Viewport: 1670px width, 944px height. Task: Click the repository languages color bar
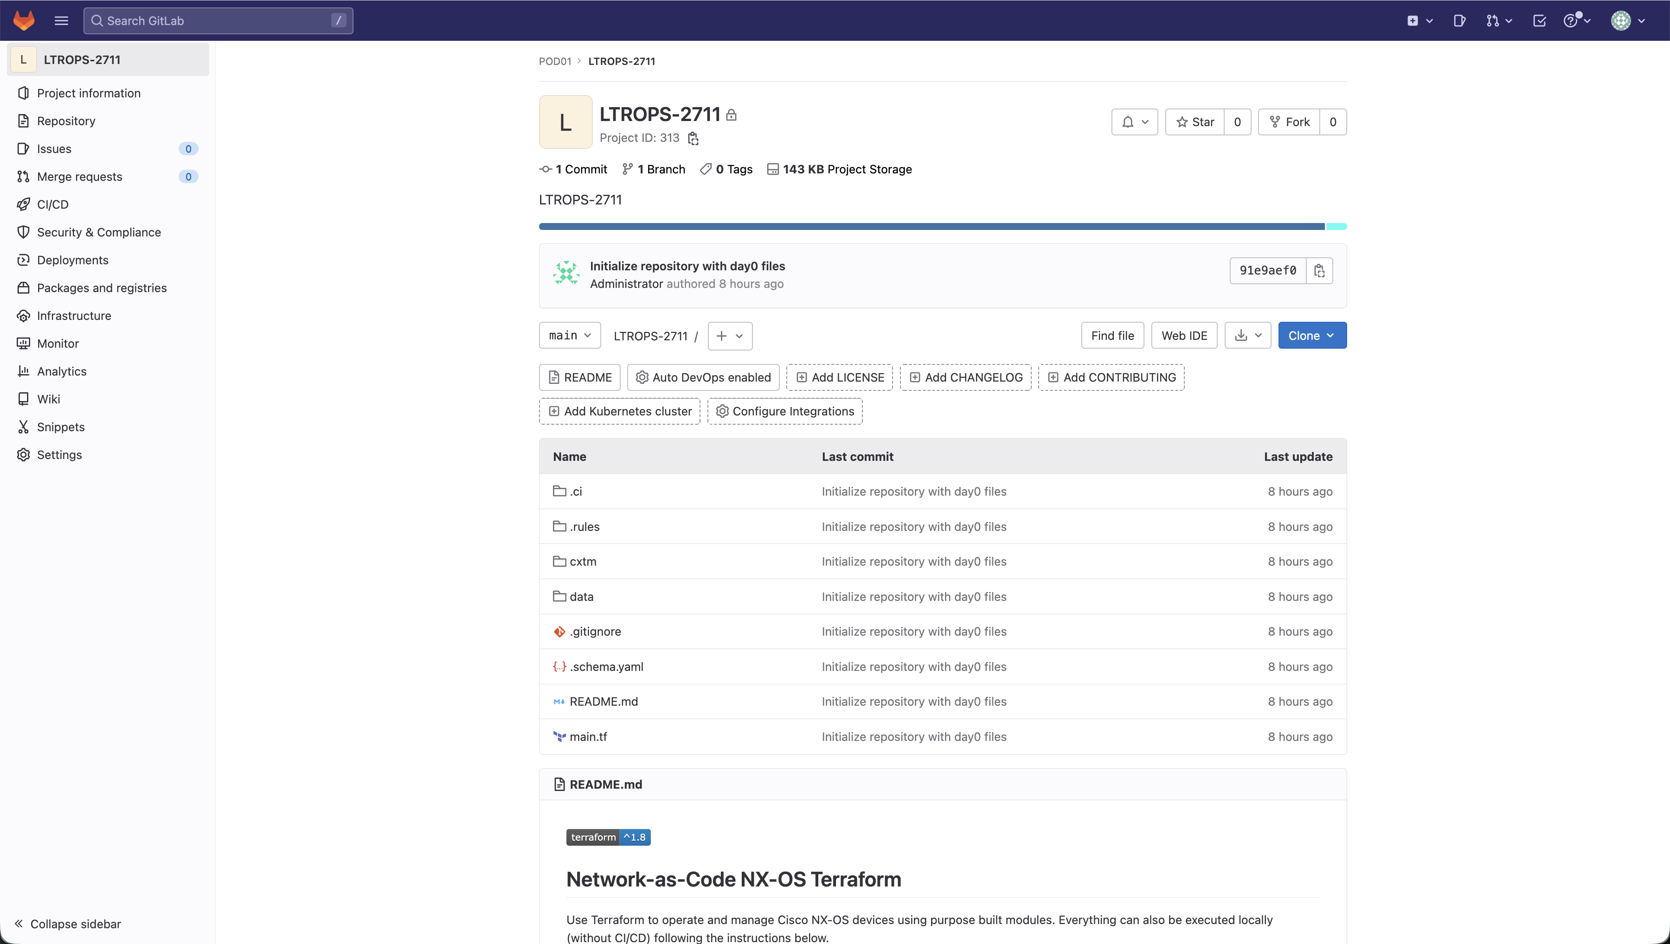[x=931, y=226]
